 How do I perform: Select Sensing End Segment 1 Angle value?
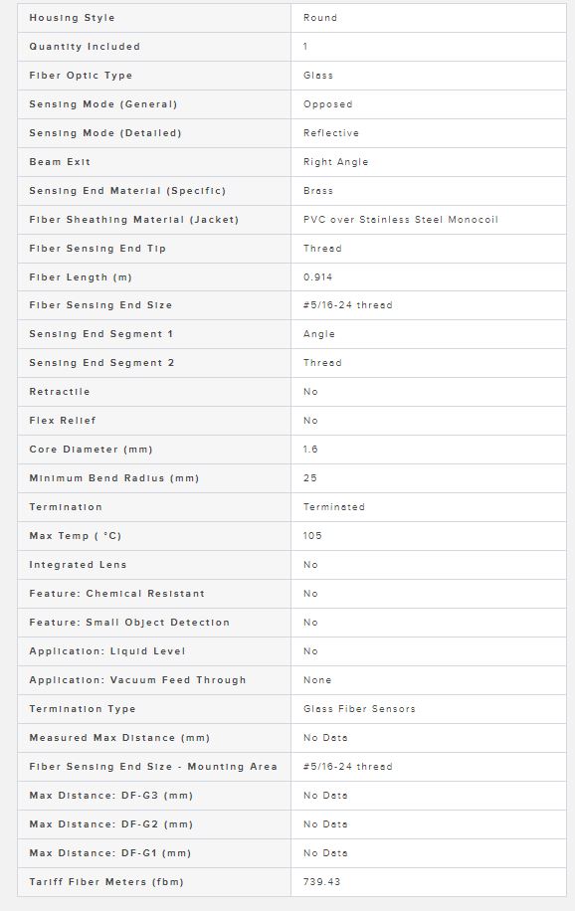319,334
